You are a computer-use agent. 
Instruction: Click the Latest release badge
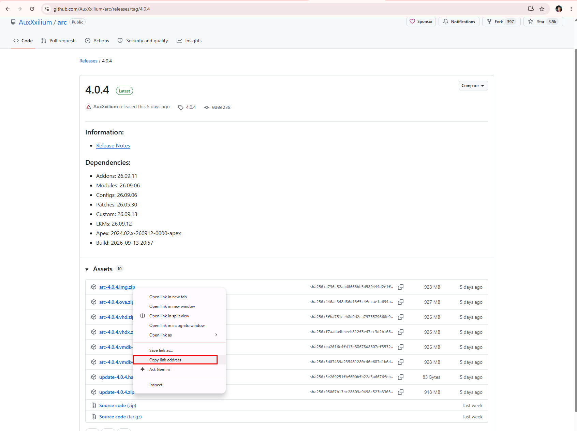tap(124, 91)
